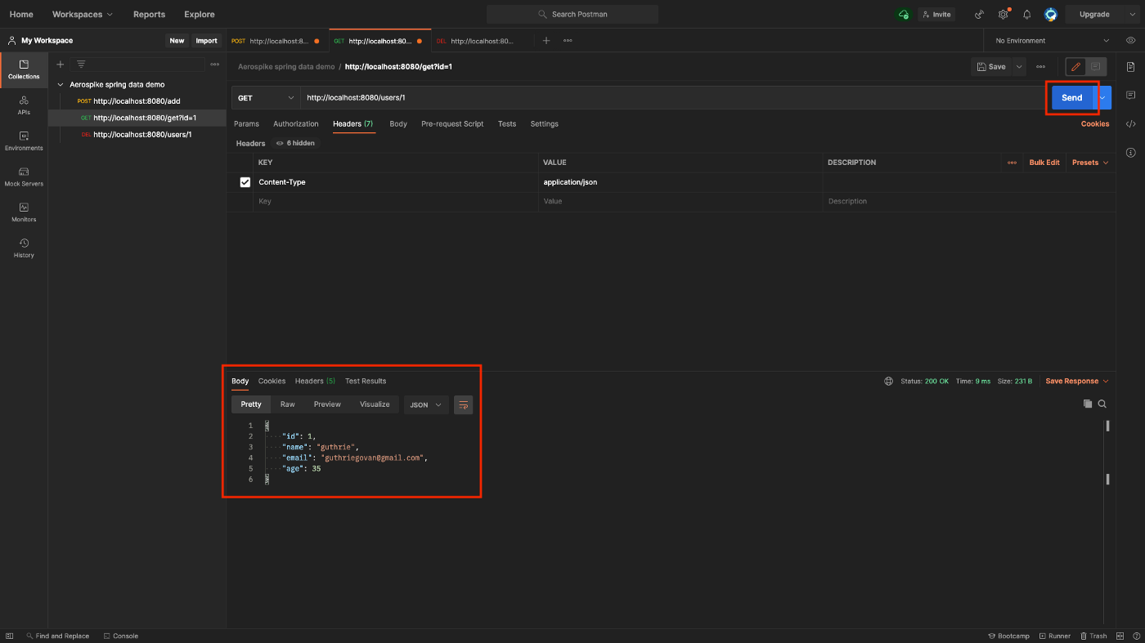
Task: Copy the response body using the copy icon
Action: [1088, 404]
